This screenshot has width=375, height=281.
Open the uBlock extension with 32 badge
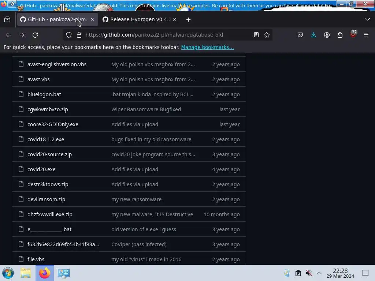click(x=353, y=34)
